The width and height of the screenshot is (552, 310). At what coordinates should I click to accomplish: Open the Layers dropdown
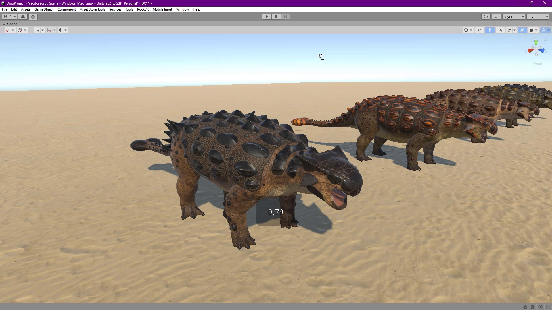tap(513, 17)
